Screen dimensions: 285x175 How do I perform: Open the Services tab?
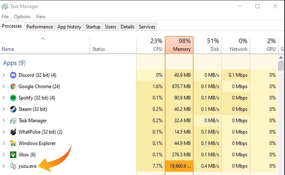pyautogui.click(x=147, y=26)
